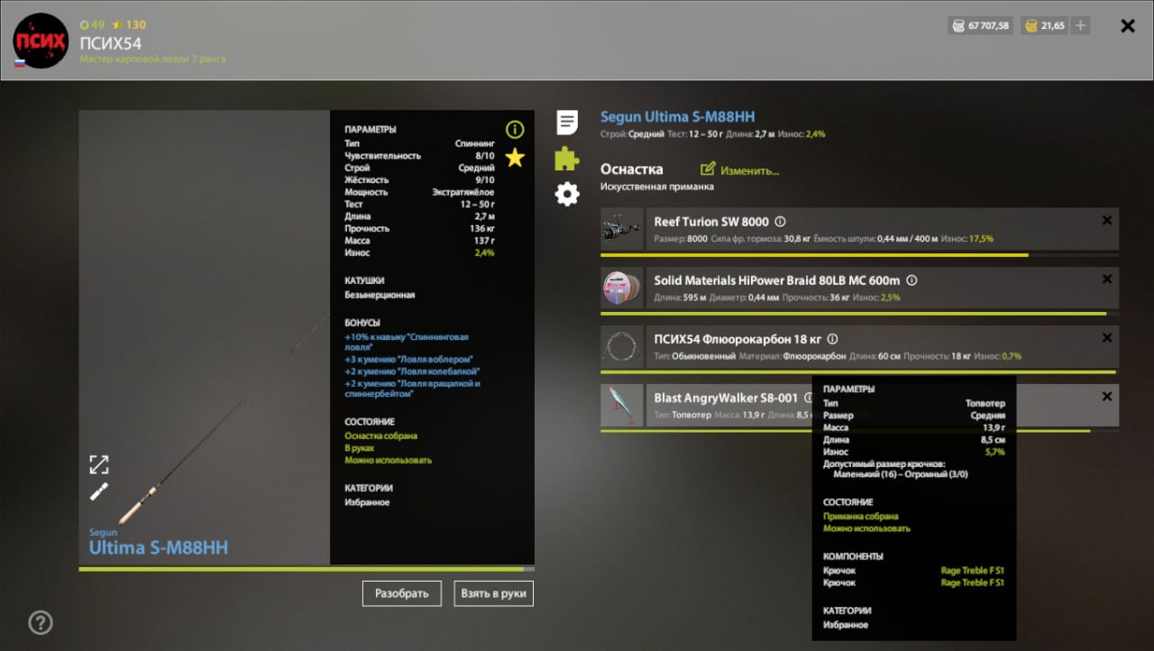Click the Оснастка section heading
Image resolution: width=1154 pixels, height=651 pixels.
631,170
